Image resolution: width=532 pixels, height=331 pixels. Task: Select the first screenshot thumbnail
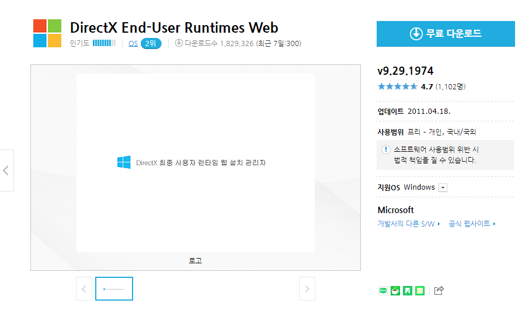114,288
